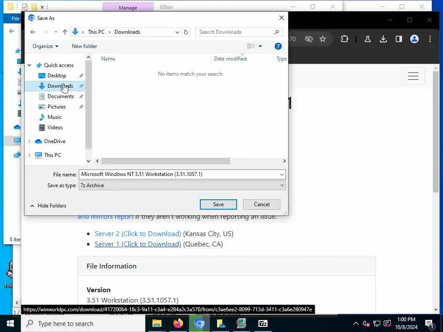
Task: Collapse folders with Hide Folders
Action: pyautogui.click(x=48, y=206)
